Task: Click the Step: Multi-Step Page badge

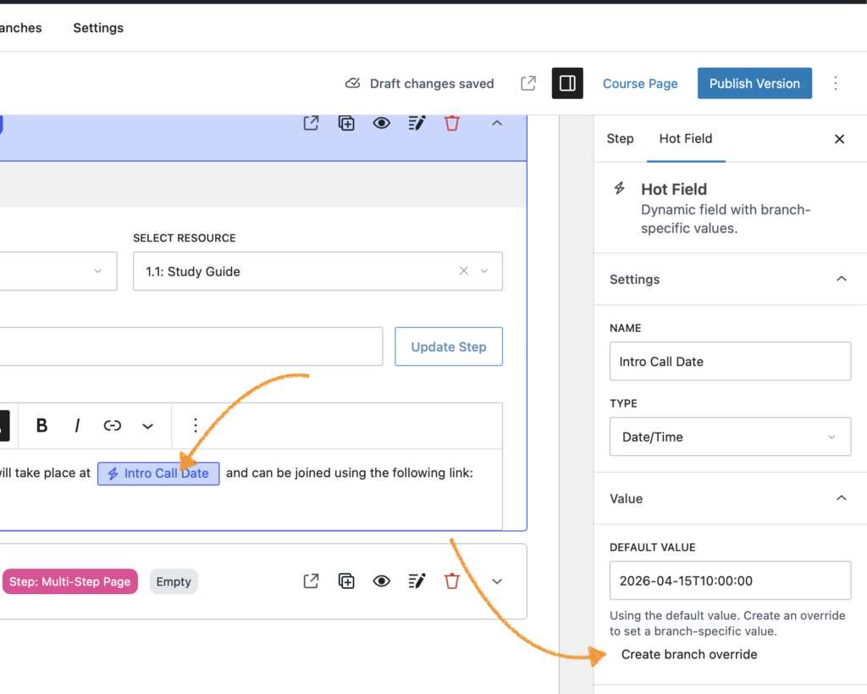Action: point(69,581)
